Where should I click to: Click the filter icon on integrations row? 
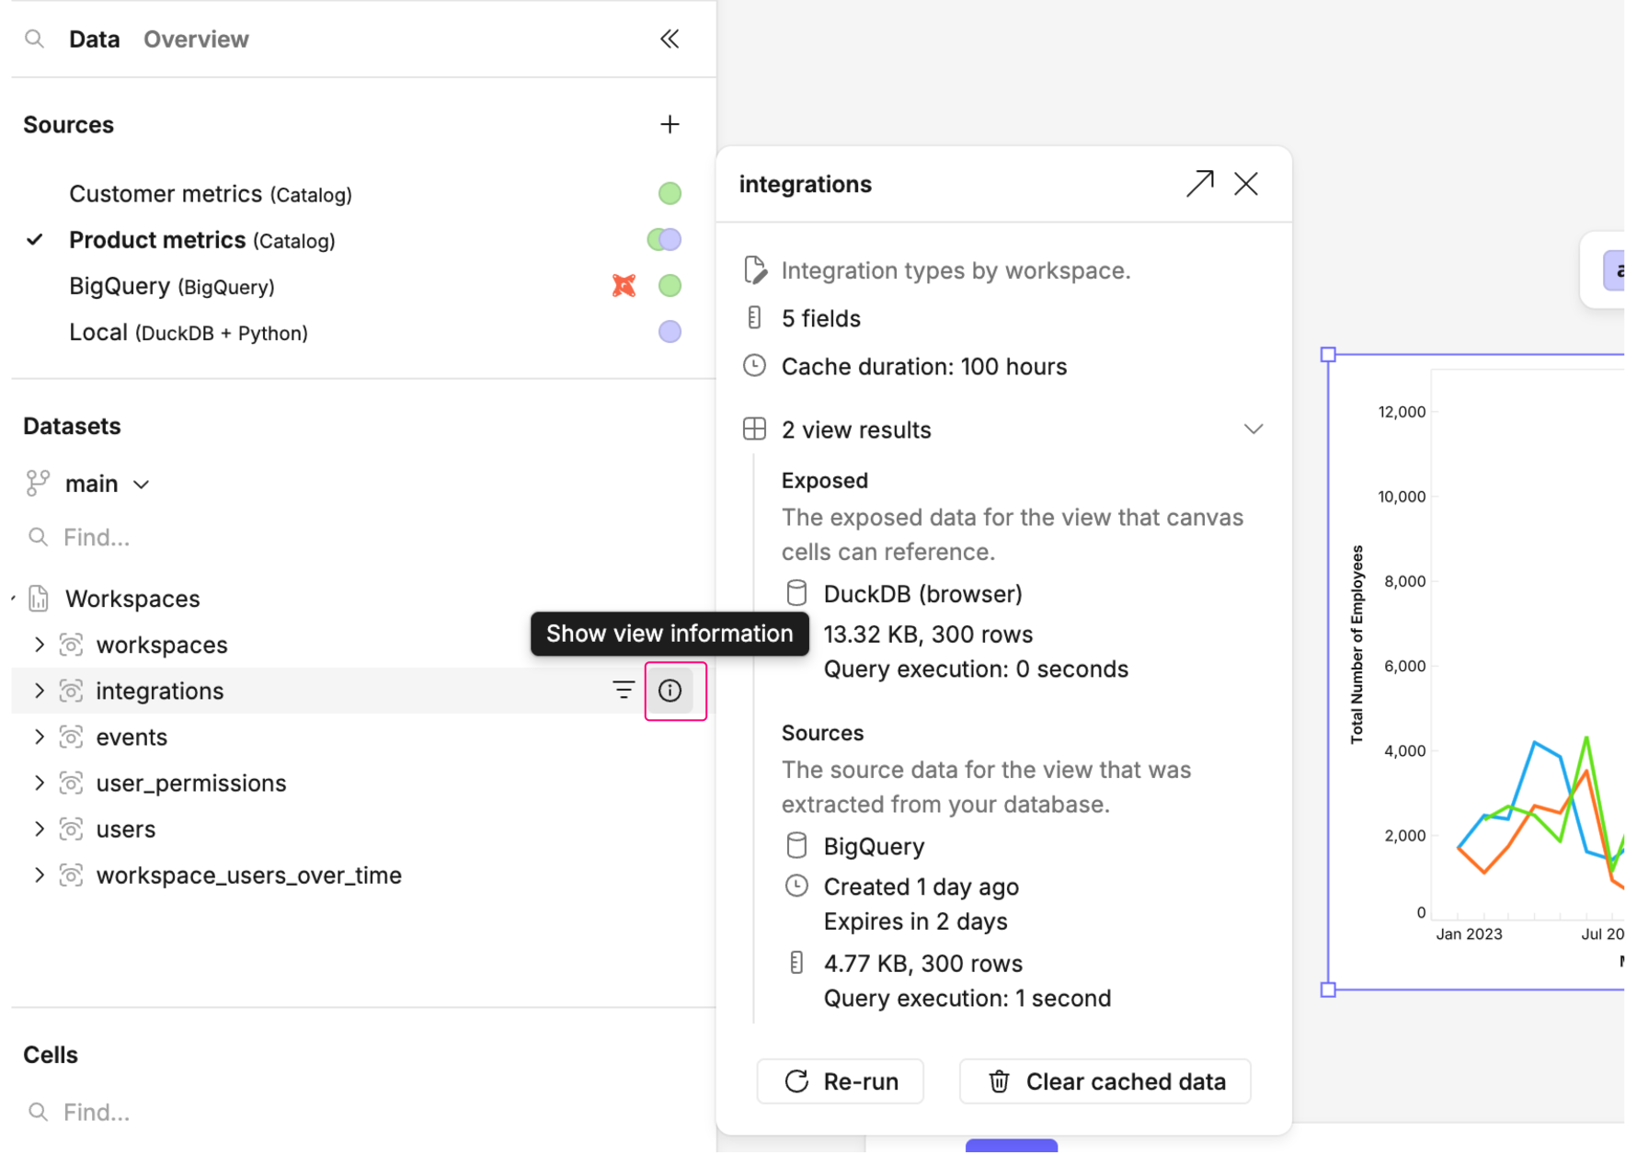624,691
